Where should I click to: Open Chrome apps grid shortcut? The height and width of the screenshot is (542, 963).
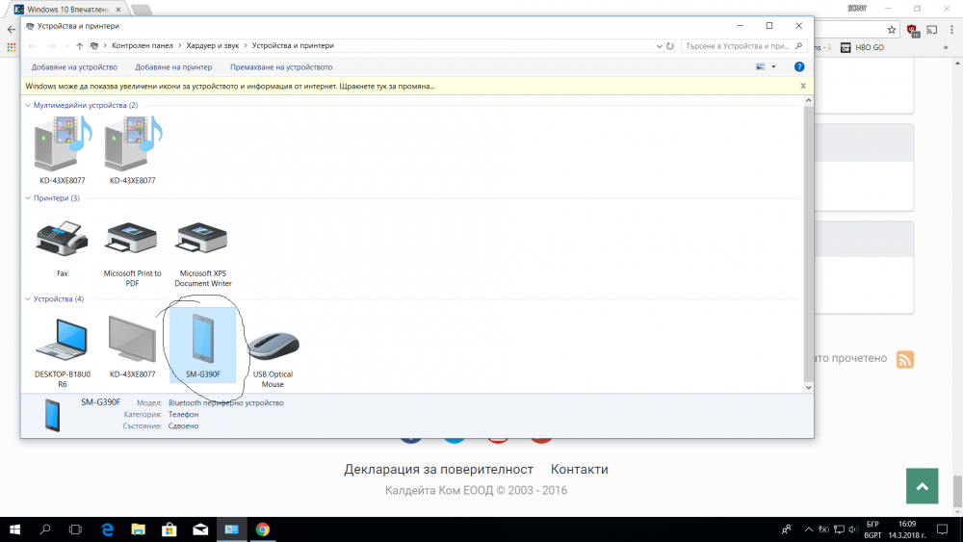click(x=11, y=47)
